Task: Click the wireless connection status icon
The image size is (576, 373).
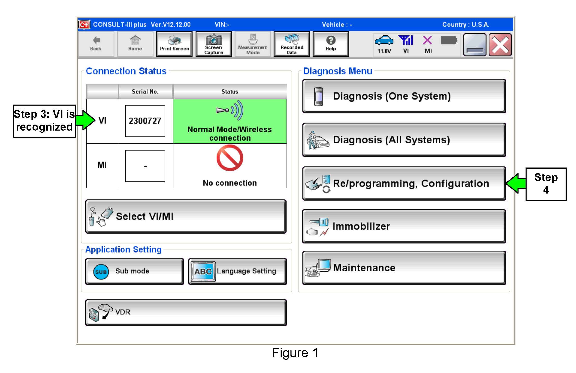Action: pyautogui.click(x=230, y=110)
